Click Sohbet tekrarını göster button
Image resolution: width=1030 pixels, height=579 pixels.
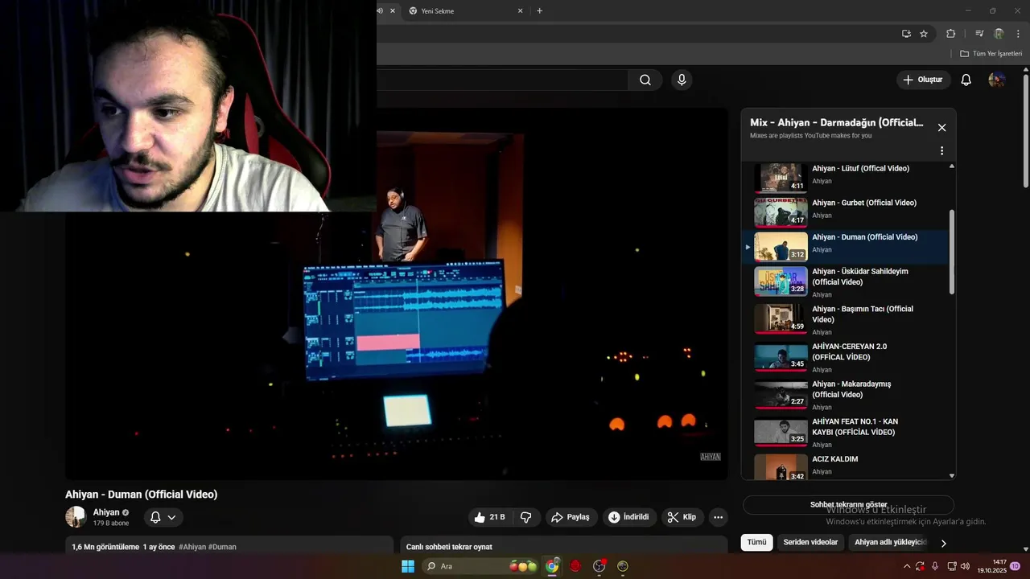click(x=848, y=505)
